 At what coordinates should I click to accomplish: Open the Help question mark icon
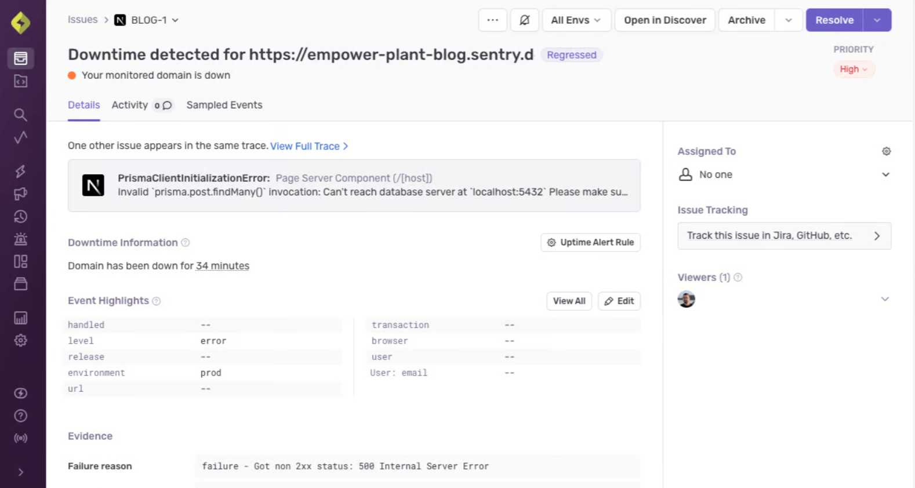pos(20,416)
